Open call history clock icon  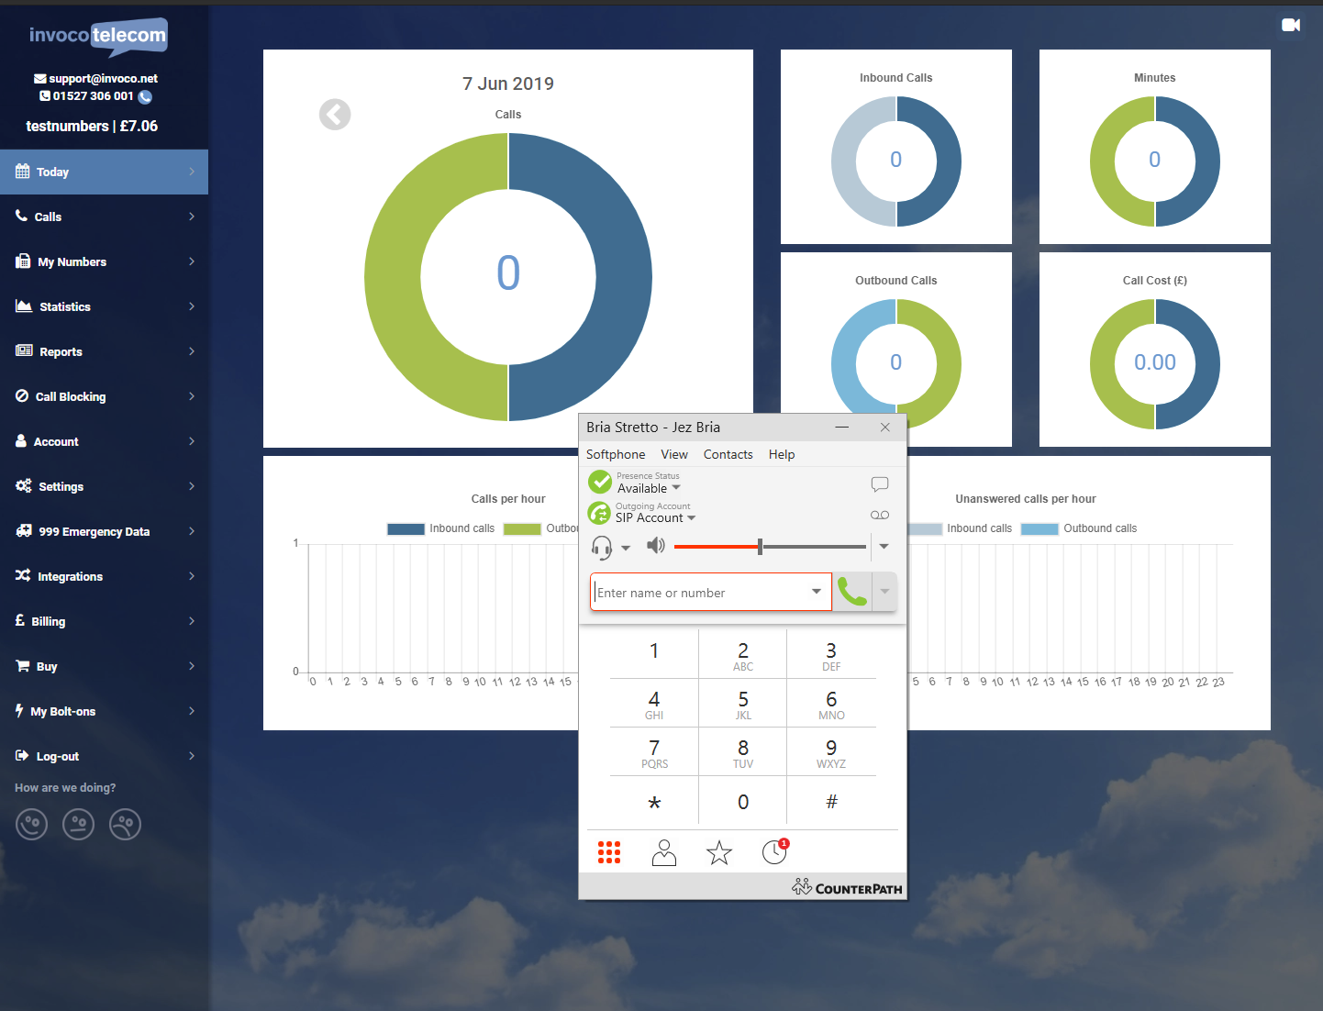click(774, 853)
